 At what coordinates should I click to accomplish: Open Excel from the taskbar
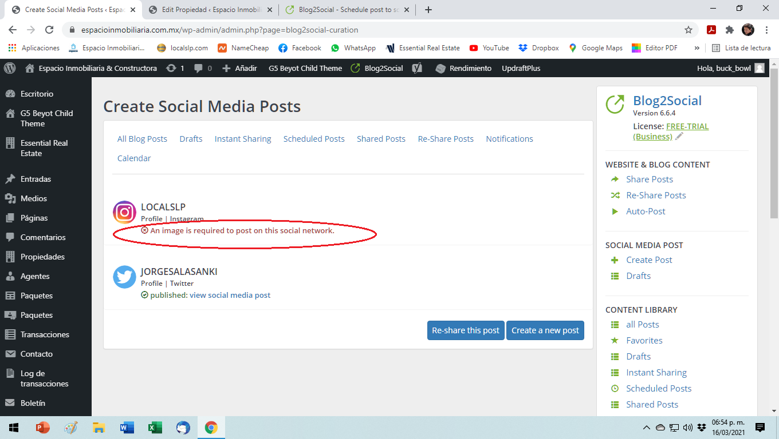(x=155, y=428)
